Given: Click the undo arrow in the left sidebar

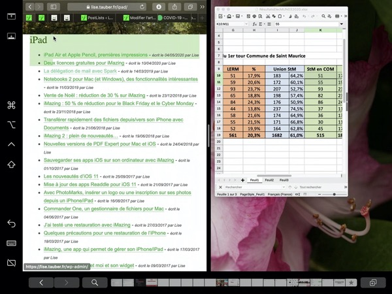Looking at the screenshot, I should [11, 224].
